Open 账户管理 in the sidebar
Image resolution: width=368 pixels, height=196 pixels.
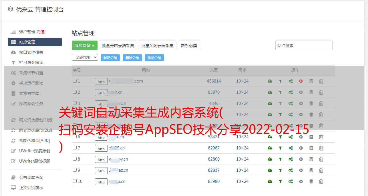pos(27,32)
